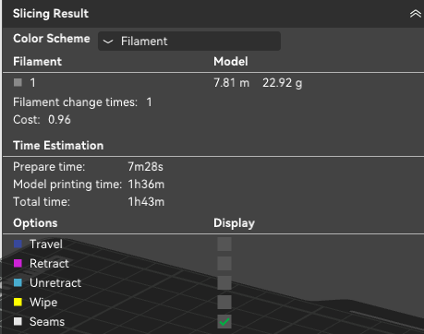The height and width of the screenshot is (334, 424).
Task: Enable the Wipe display checkbox
Action: point(224,303)
